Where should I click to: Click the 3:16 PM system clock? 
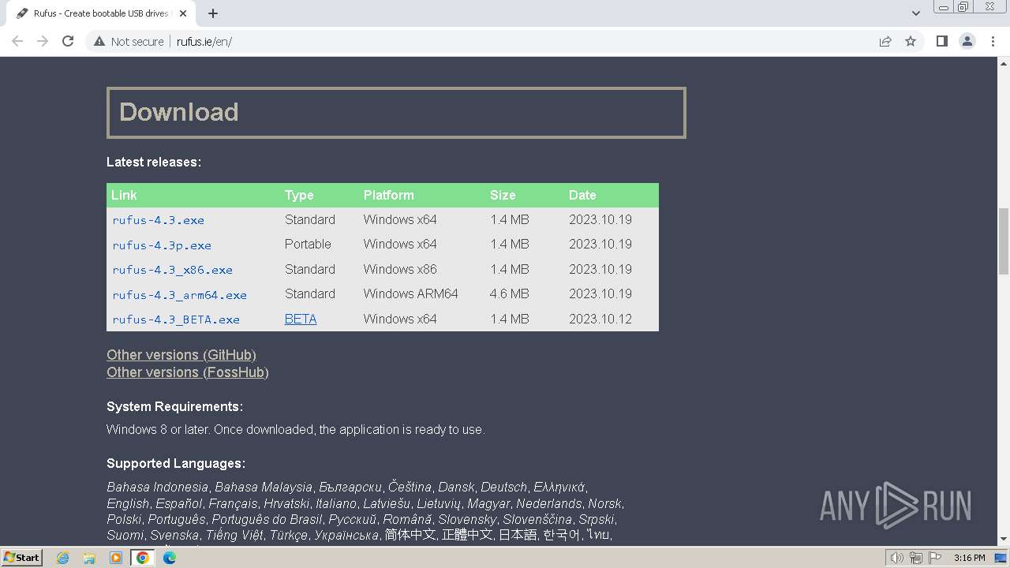click(x=969, y=558)
